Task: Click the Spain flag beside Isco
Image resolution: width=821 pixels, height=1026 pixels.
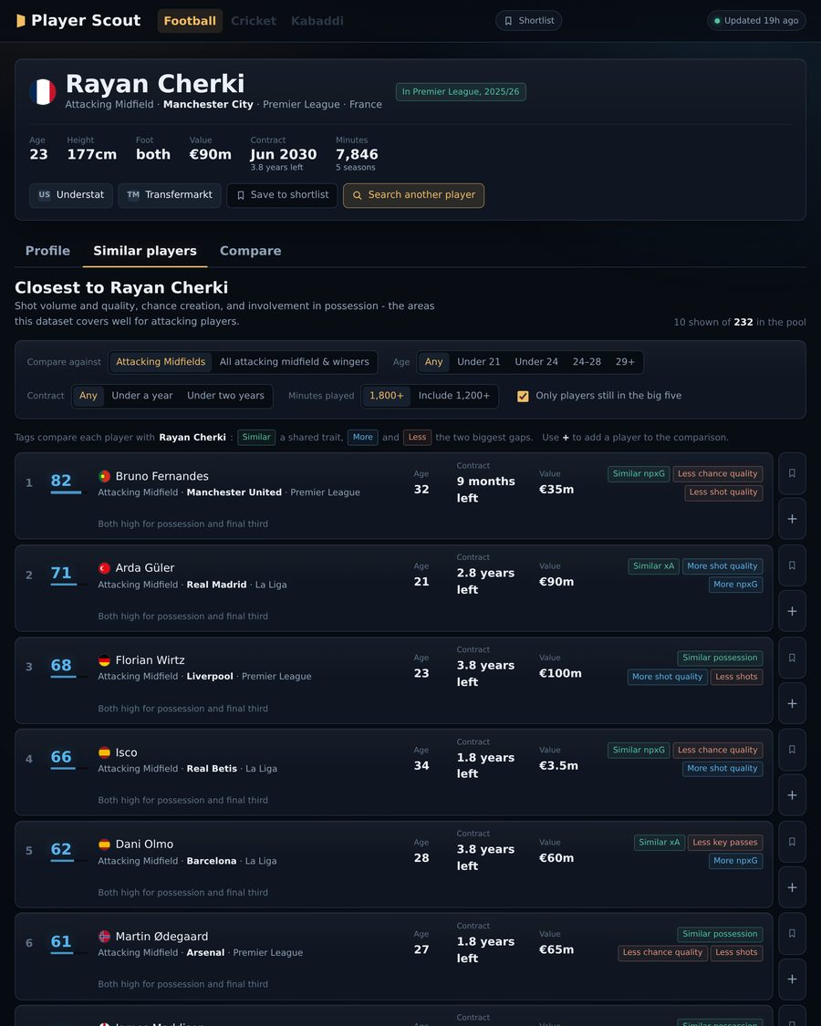Action: point(104,752)
